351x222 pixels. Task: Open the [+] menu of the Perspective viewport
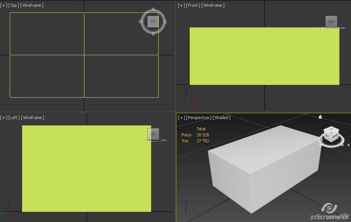point(181,118)
